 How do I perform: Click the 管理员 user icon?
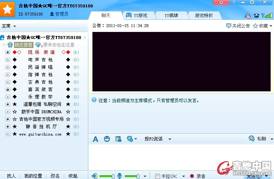(x=52, y=14)
